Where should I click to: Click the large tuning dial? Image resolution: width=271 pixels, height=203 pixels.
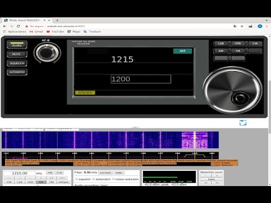(x=233, y=90)
